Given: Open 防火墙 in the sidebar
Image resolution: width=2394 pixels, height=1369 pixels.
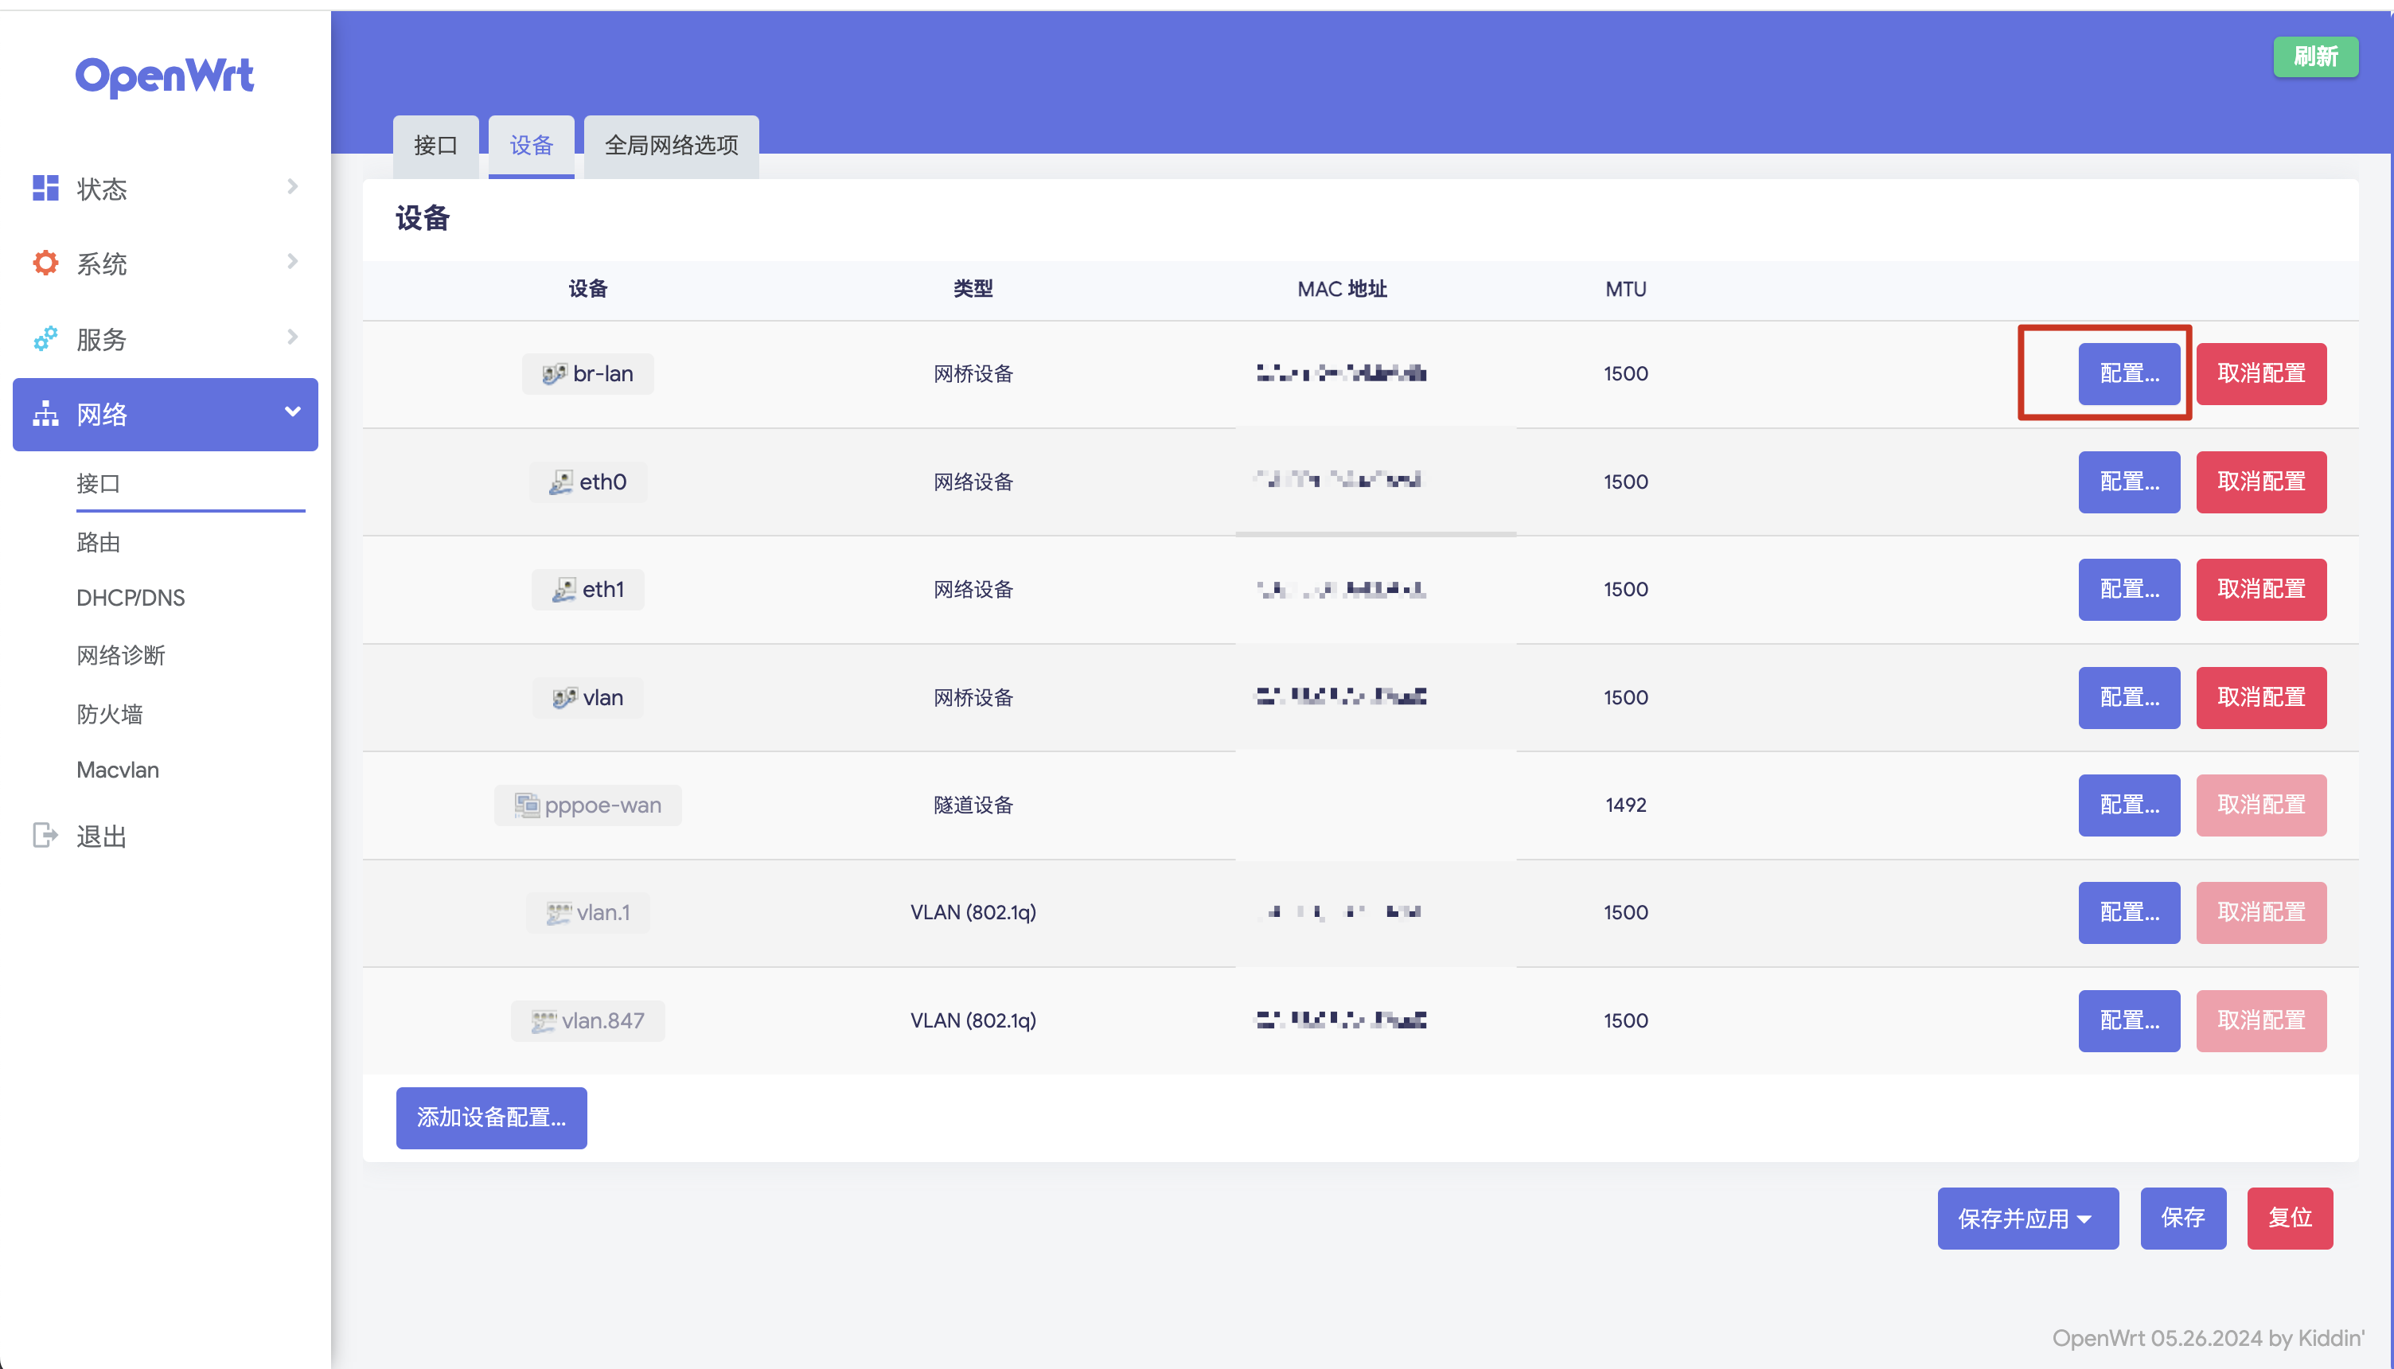Looking at the screenshot, I should click(x=109, y=715).
